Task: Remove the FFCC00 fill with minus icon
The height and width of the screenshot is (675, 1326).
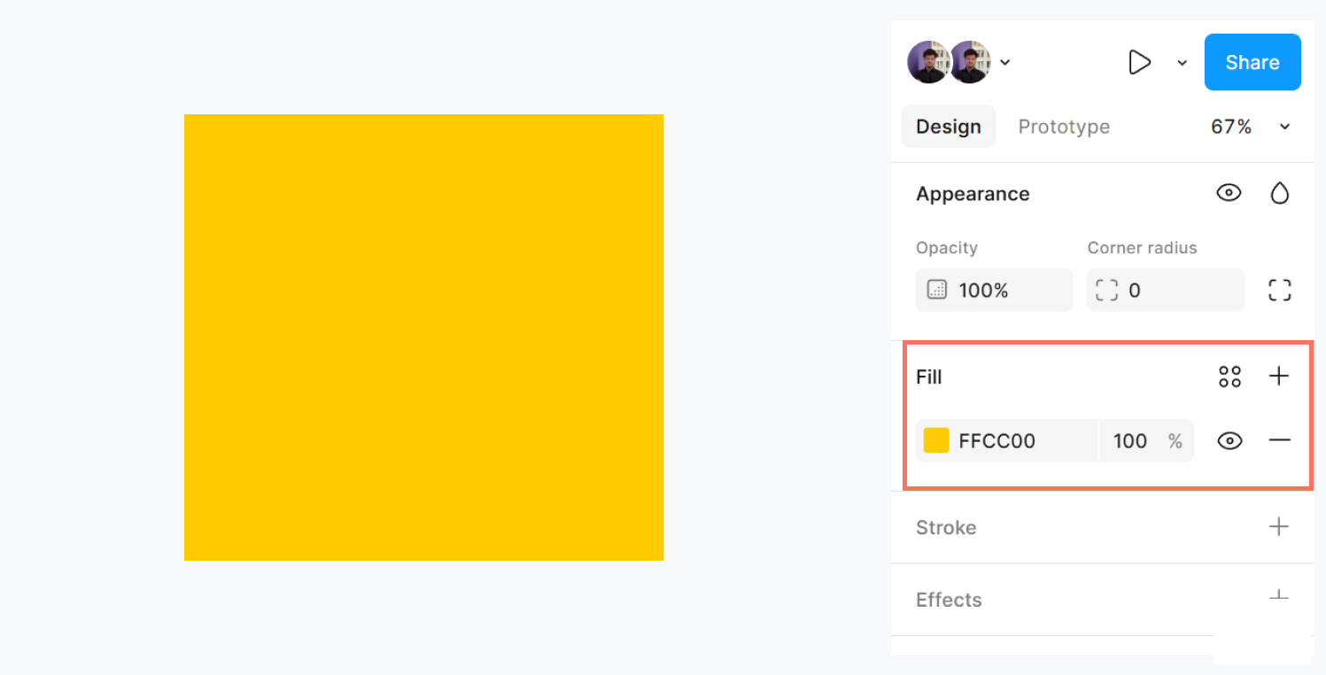Action: [1279, 440]
